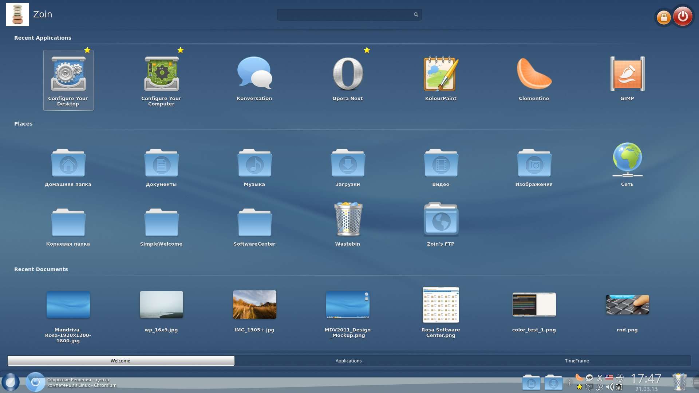This screenshot has height=393, width=699.
Task: Open the Сеть network place
Action: click(627, 164)
